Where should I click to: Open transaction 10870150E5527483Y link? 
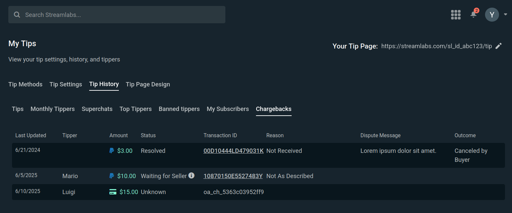pyautogui.click(x=233, y=176)
